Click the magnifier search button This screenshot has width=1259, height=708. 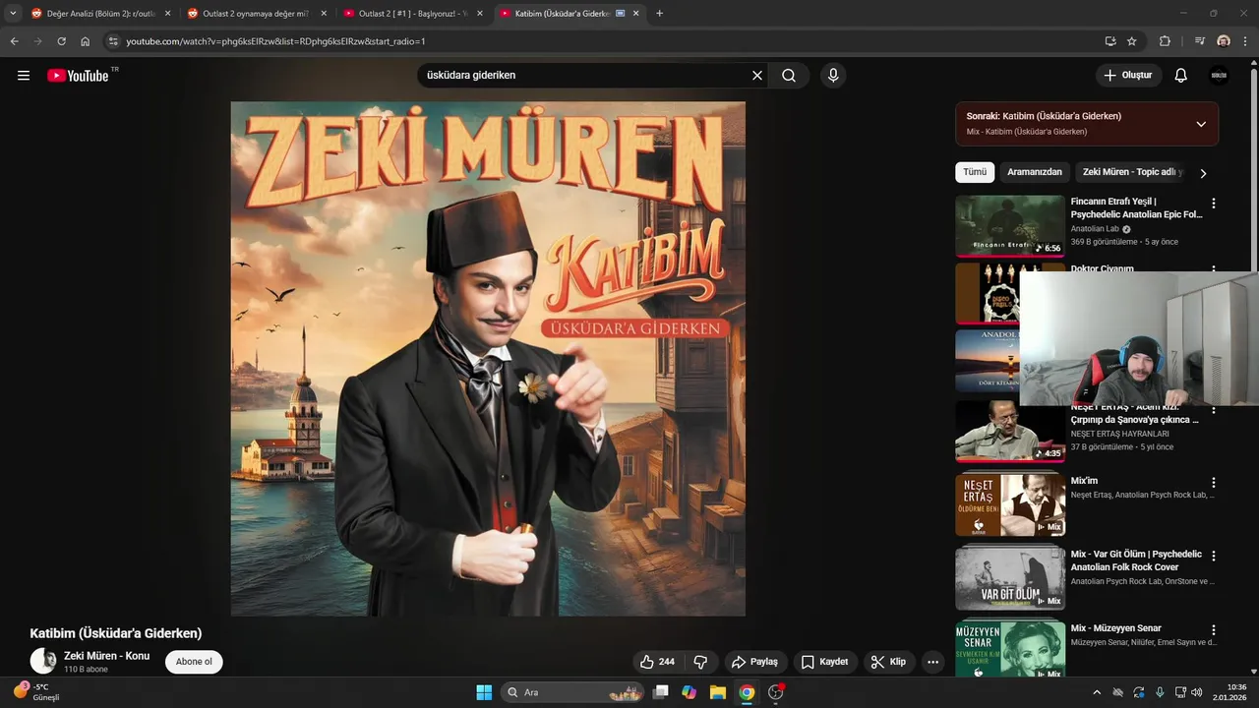click(789, 76)
